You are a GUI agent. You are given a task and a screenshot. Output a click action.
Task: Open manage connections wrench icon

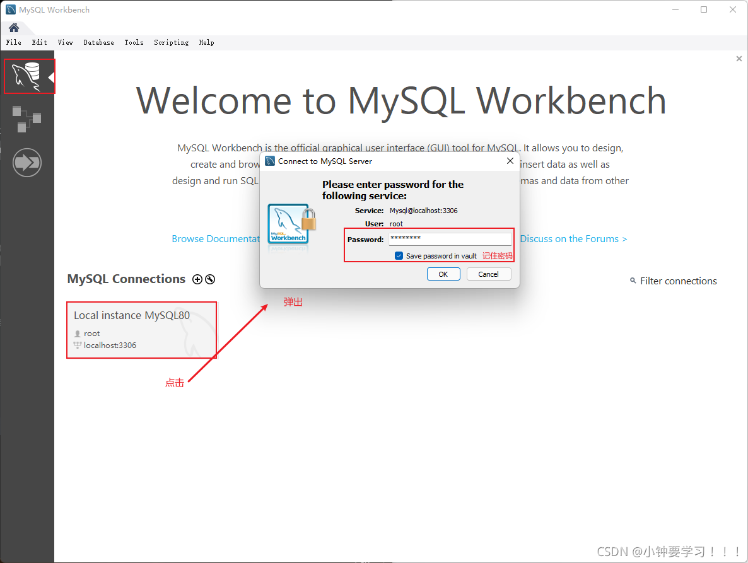click(210, 279)
